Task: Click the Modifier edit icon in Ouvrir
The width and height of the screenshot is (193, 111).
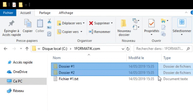Action: pos(163,27)
